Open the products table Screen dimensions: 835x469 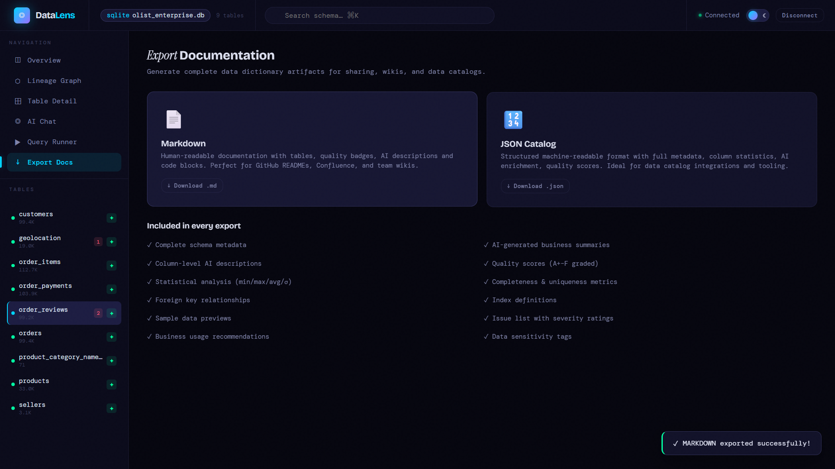(x=64, y=385)
